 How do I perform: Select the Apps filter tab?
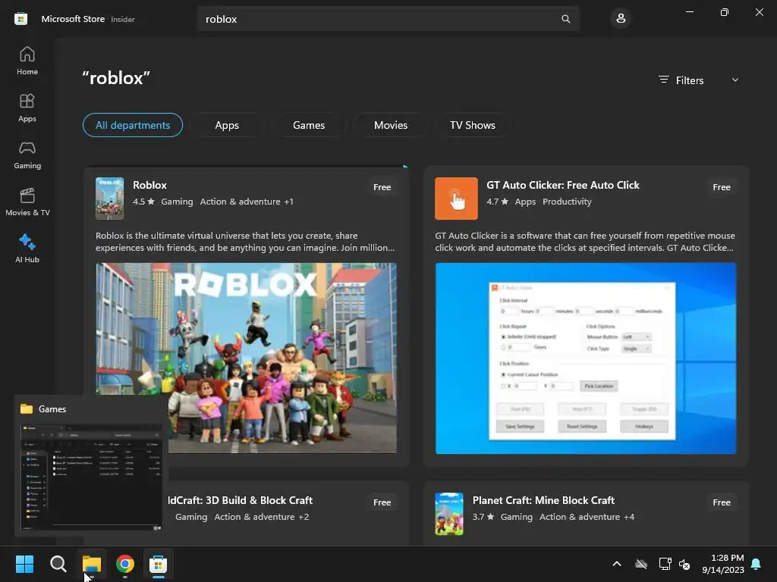(x=227, y=125)
